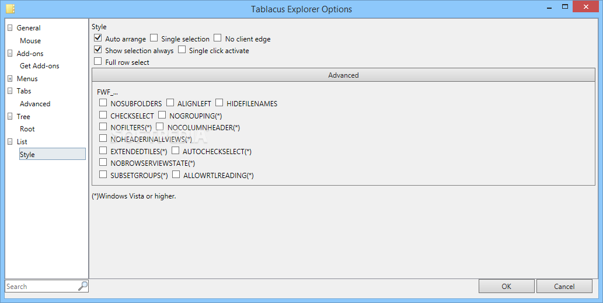Focus the Search input field
Screen dimensions: 603x303
click(x=41, y=287)
